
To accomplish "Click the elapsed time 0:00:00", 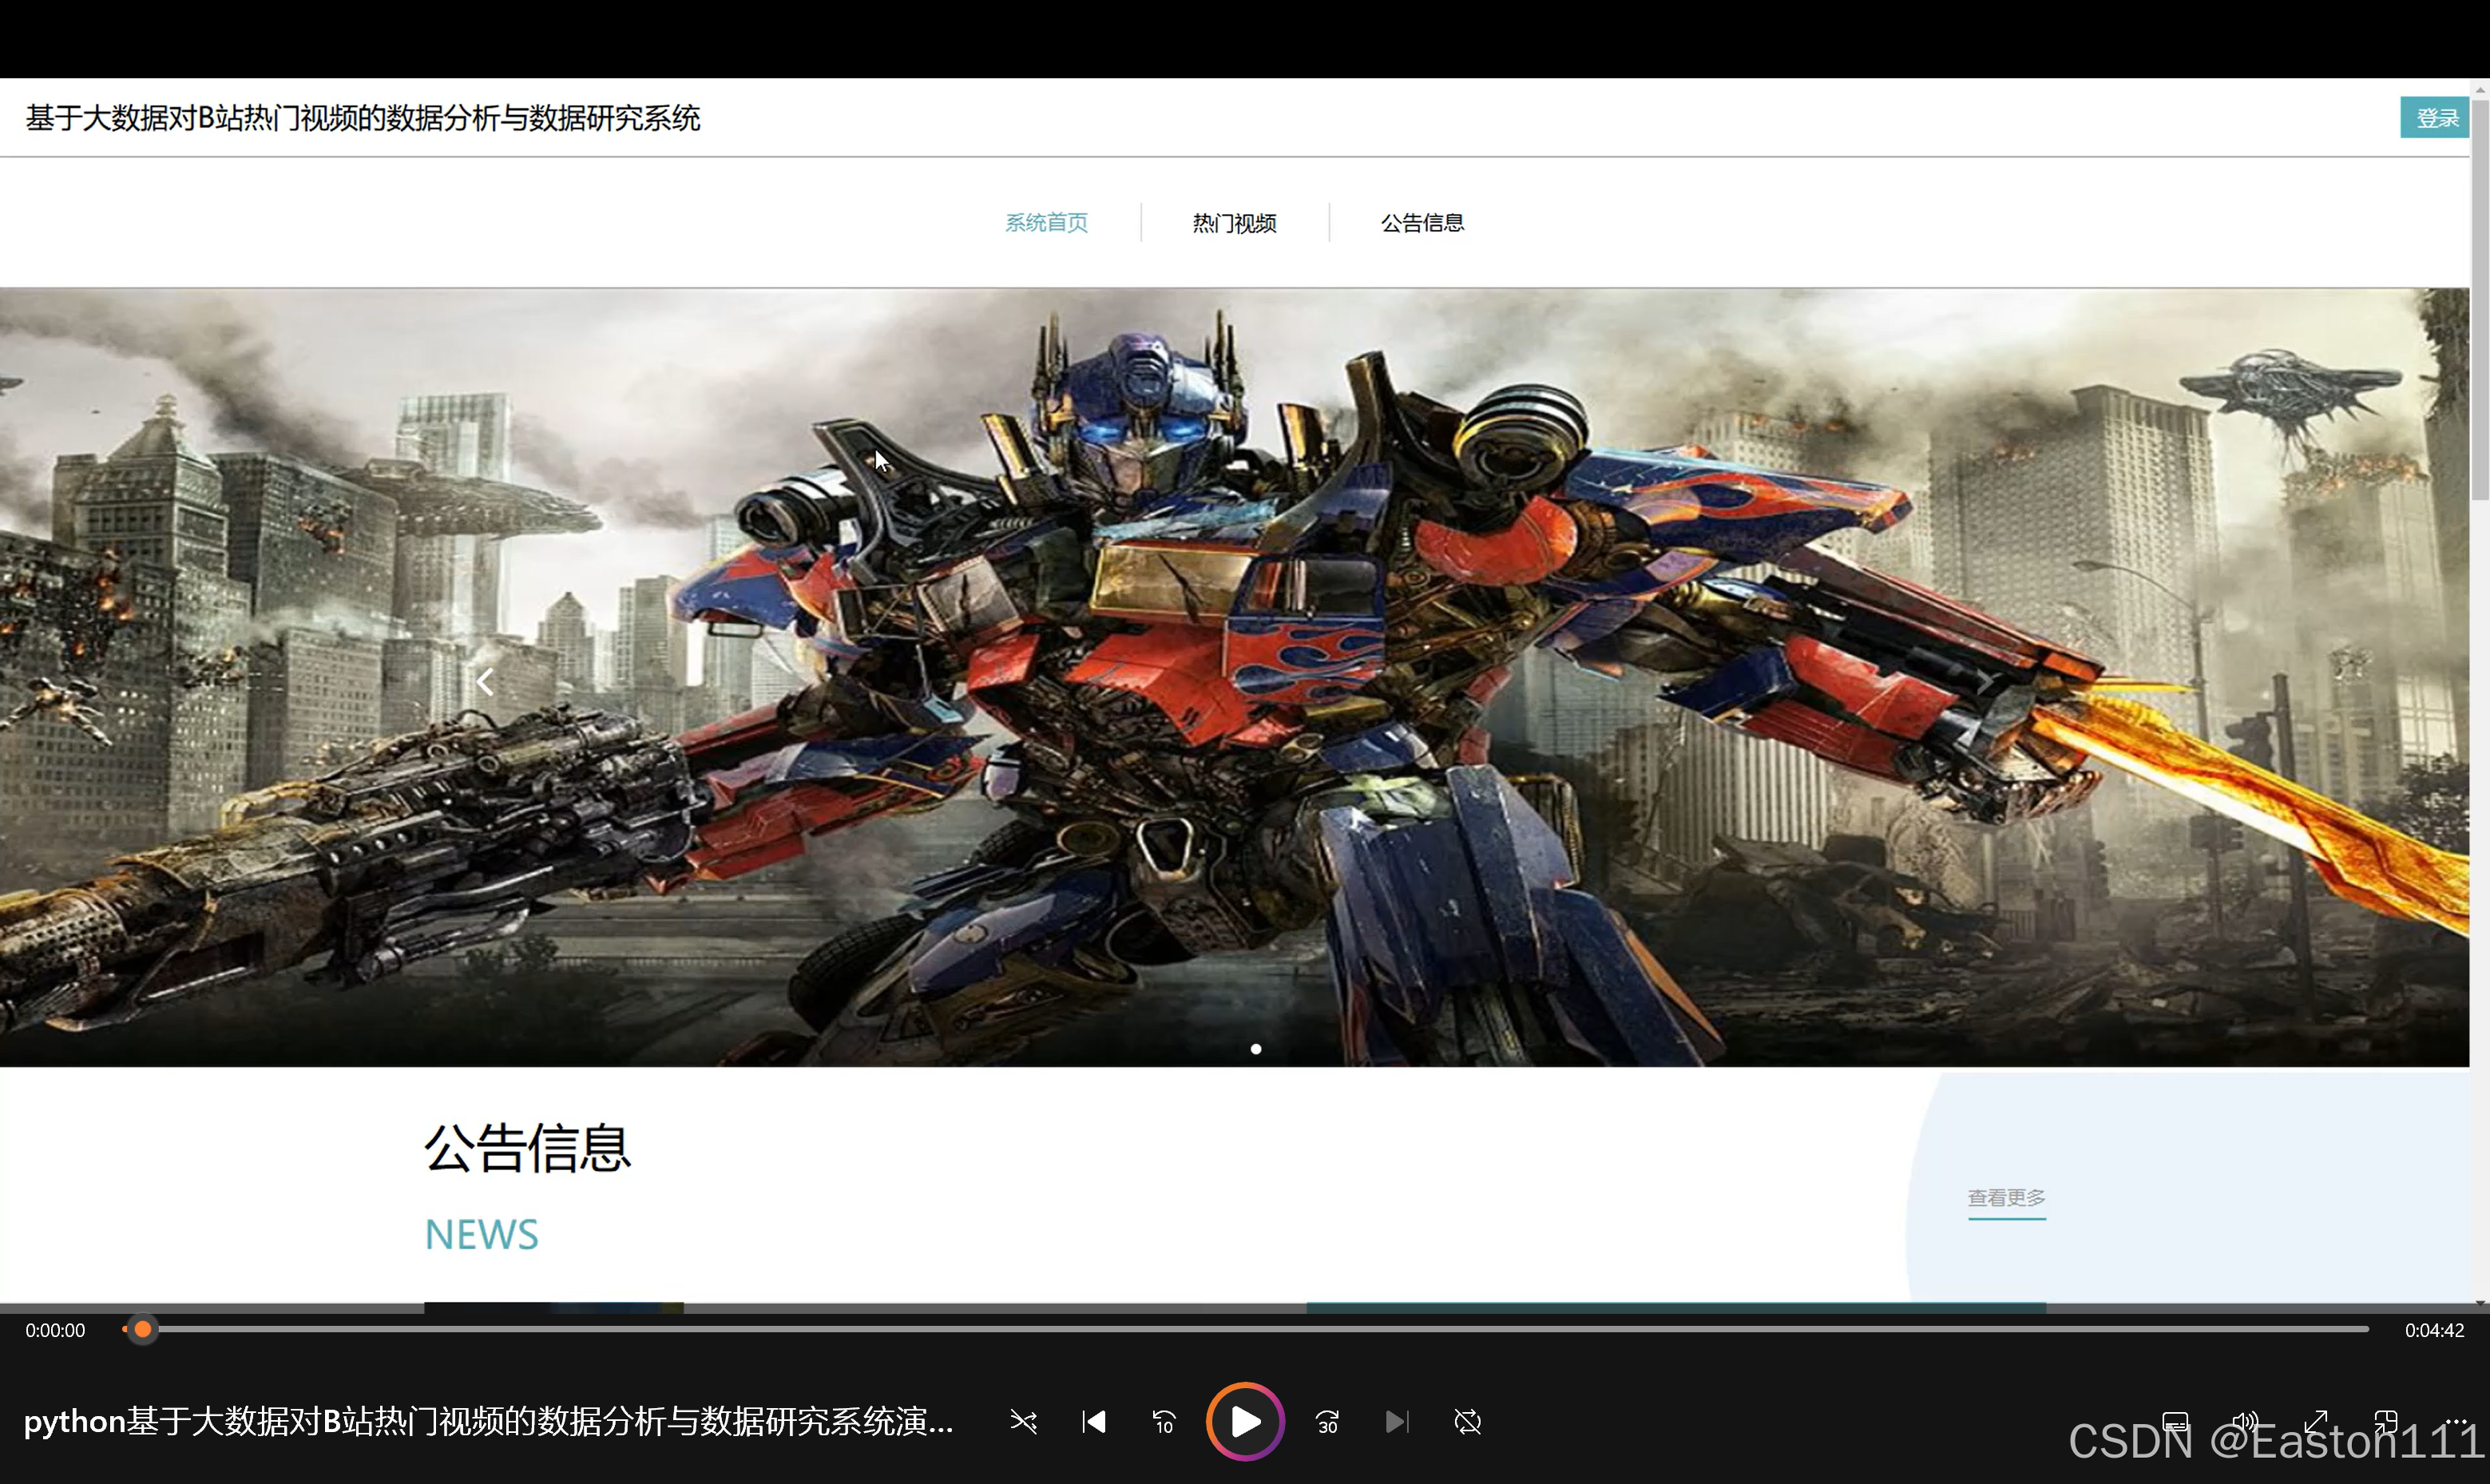I will pos(55,1330).
